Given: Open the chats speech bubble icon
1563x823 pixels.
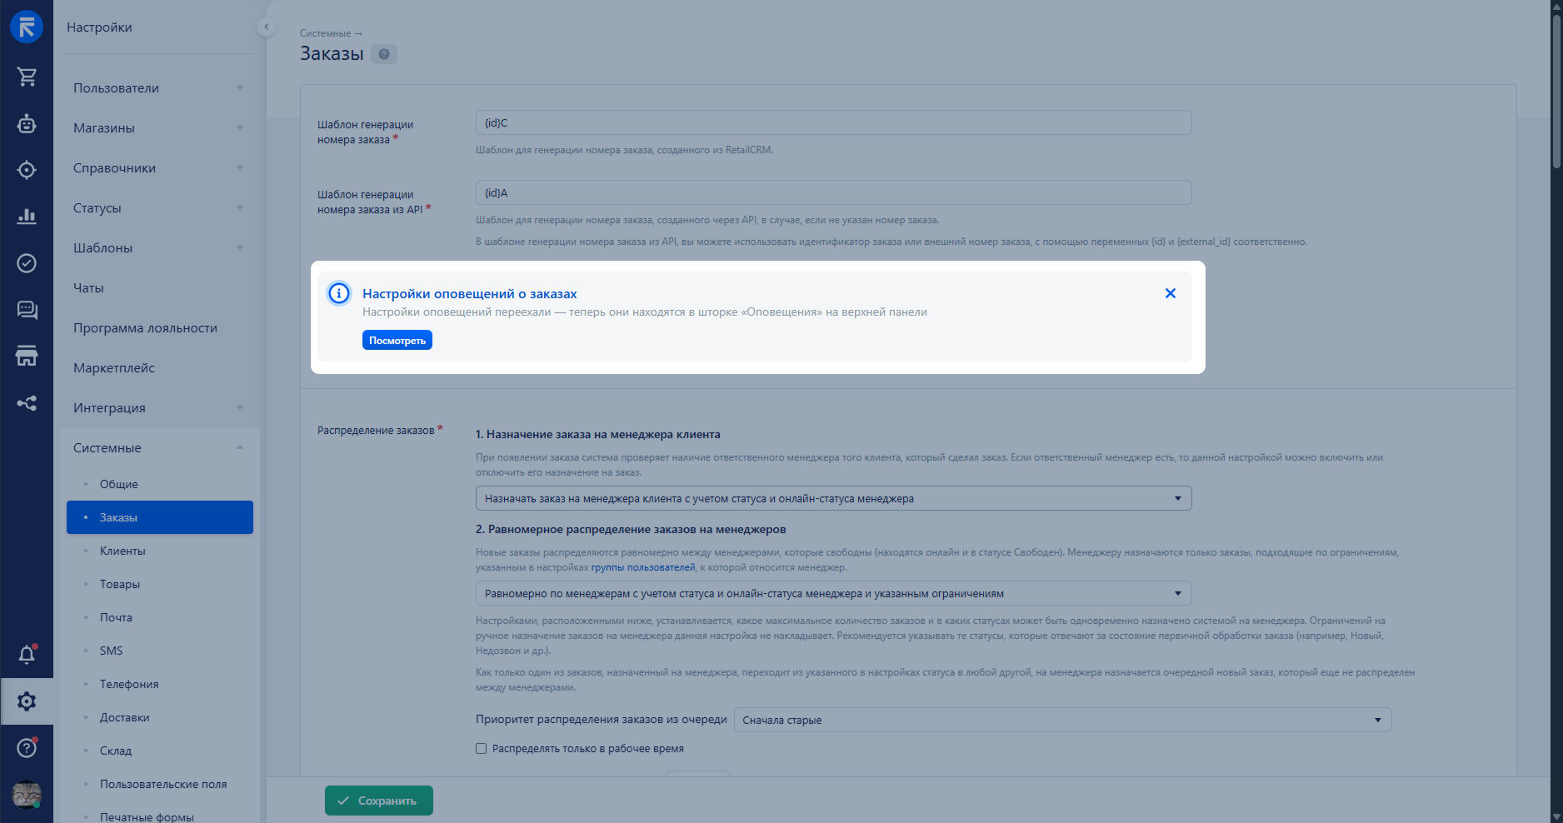Looking at the screenshot, I should point(27,311).
